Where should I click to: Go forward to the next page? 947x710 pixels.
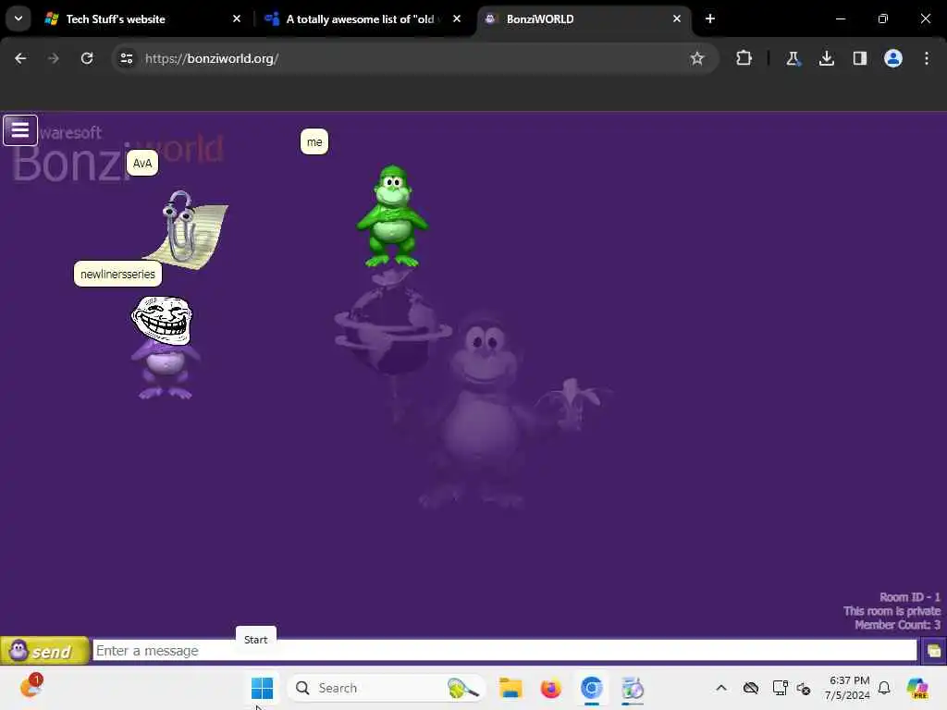pyautogui.click(x=53, y=58)
